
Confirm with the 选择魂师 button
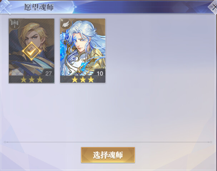108,155
